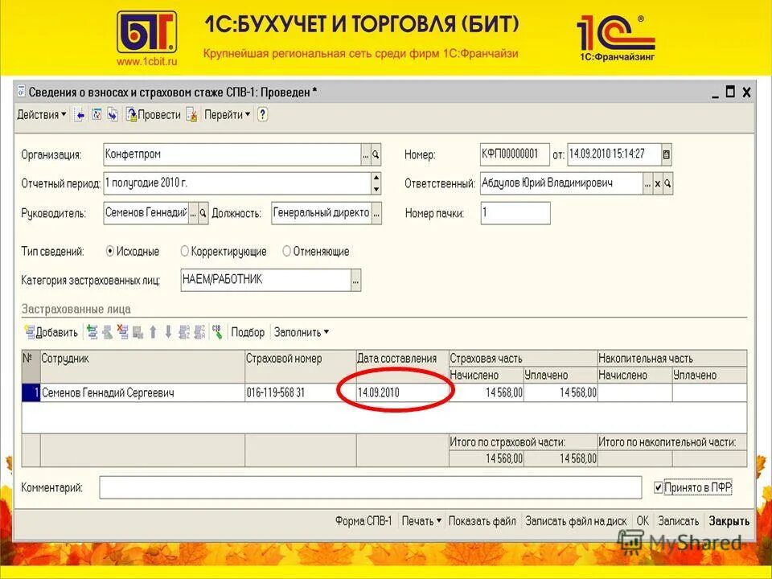772x579 pixels.
Task: Select the Корректирующие radio button
Action: pos(185,252)
